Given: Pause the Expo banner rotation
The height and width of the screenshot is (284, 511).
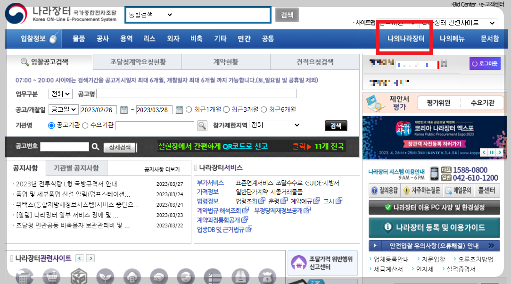Looking at the screenshot, I should click(492, 152).
